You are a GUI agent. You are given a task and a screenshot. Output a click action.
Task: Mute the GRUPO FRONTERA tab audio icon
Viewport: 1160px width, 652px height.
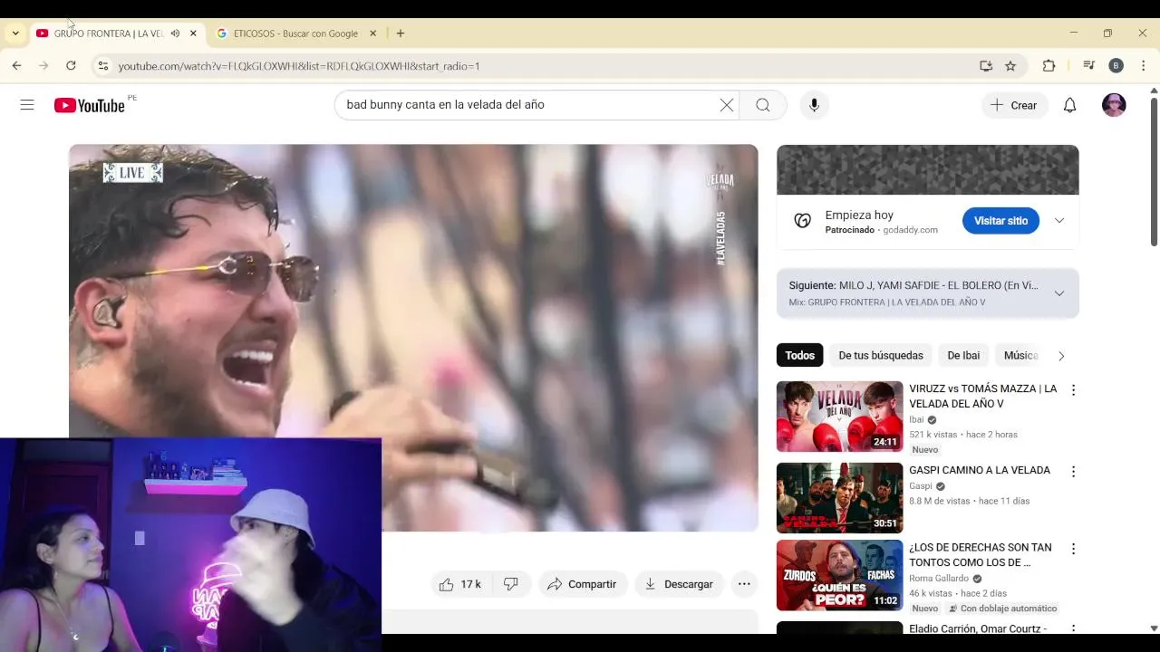coord(175,34)
